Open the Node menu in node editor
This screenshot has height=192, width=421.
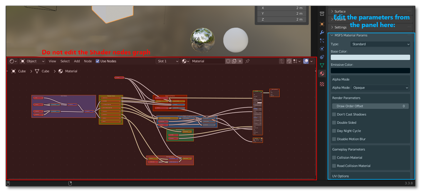click(x=88, y=61)
